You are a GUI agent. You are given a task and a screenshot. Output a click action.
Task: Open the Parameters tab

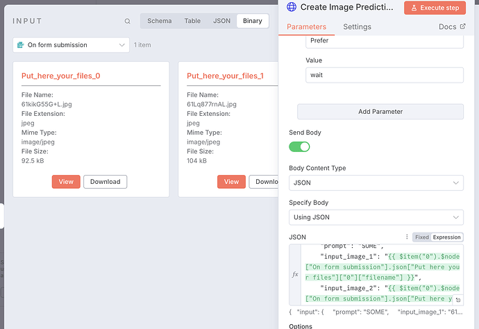click(306, 26)
